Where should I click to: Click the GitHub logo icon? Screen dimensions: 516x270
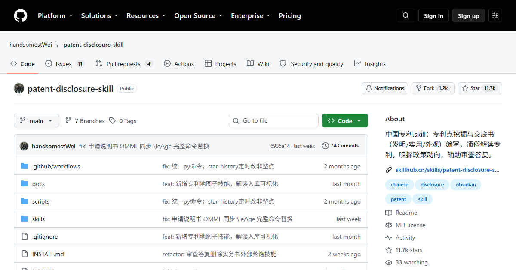point(21,16)
